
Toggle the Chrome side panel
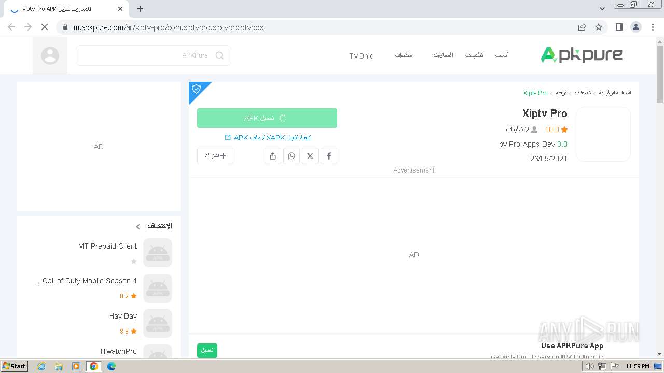[x=619, y=27]
